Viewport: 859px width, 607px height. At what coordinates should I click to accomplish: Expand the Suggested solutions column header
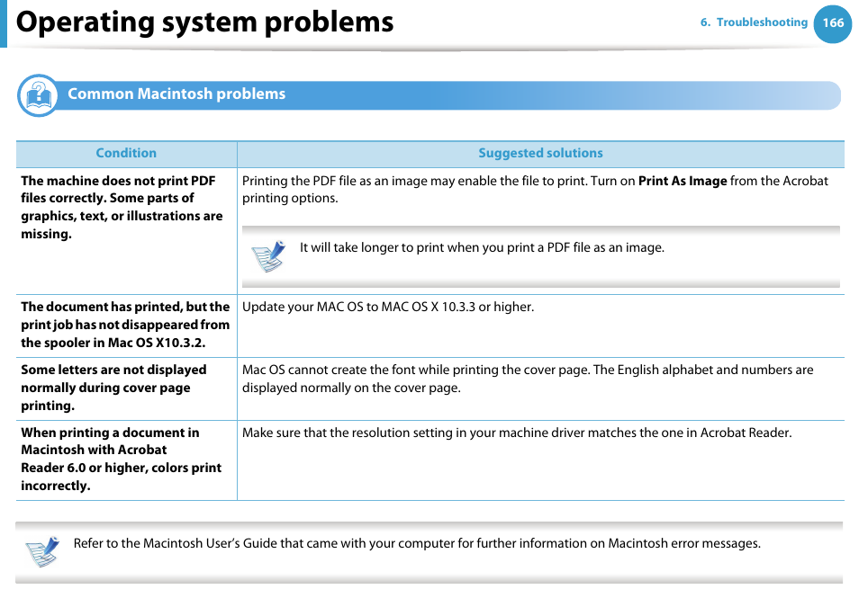click(540, 153)
